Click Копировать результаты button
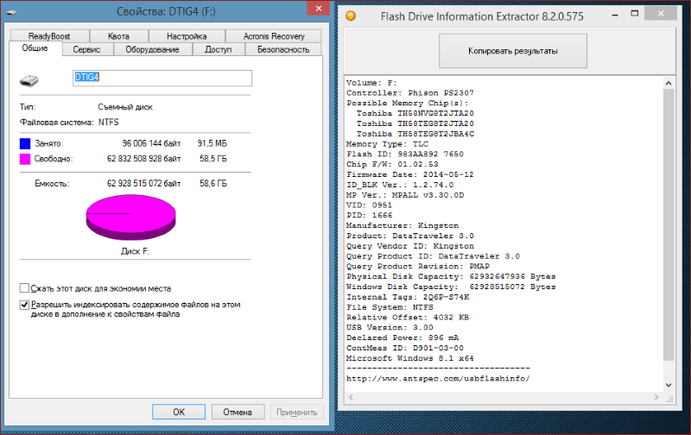Screen dimensions: 691x435 (x=513, y=51)
